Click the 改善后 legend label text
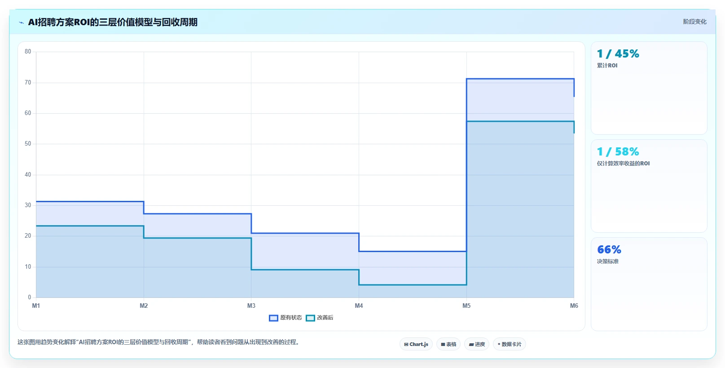The width and height of the screenshot is (725, 368). coord(325,318)
